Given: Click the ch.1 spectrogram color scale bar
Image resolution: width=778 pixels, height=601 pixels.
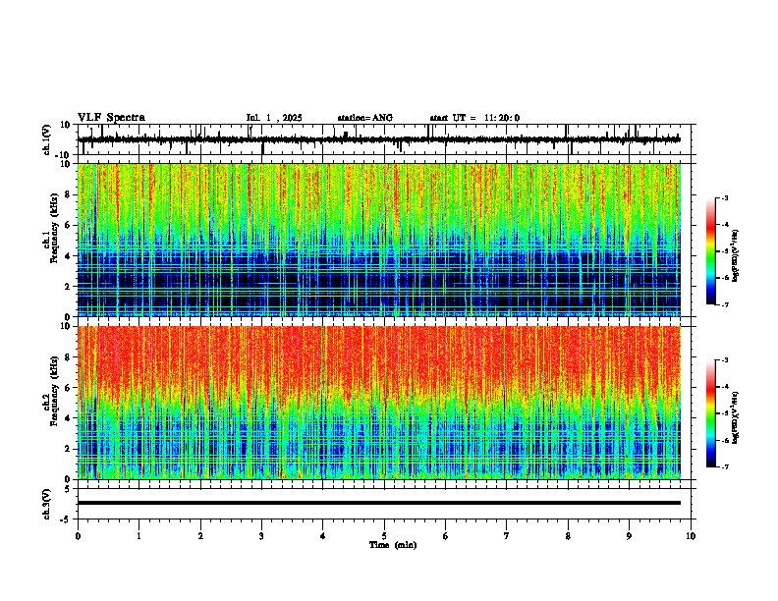Looking at the screenshot, I should coord(710,251).
